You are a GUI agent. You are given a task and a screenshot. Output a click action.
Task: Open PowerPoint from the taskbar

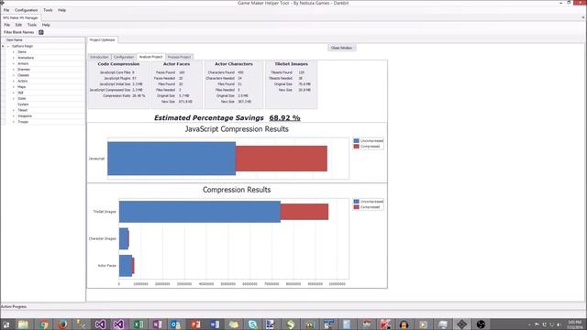(x=195, y=324)
